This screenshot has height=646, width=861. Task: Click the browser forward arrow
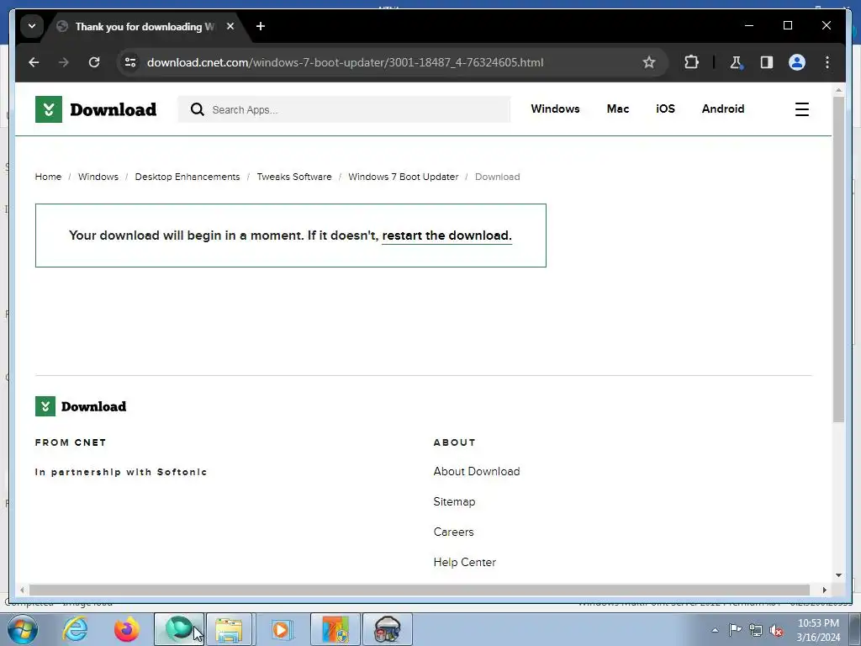pos(64,62)
